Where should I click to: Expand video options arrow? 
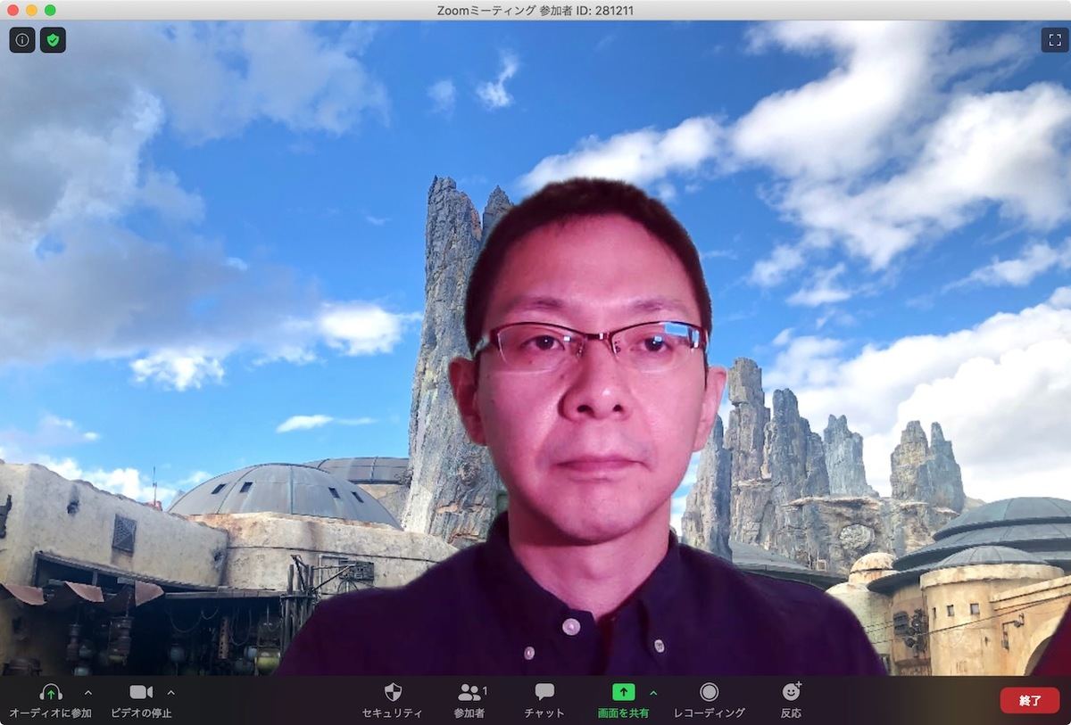point(170,692)
